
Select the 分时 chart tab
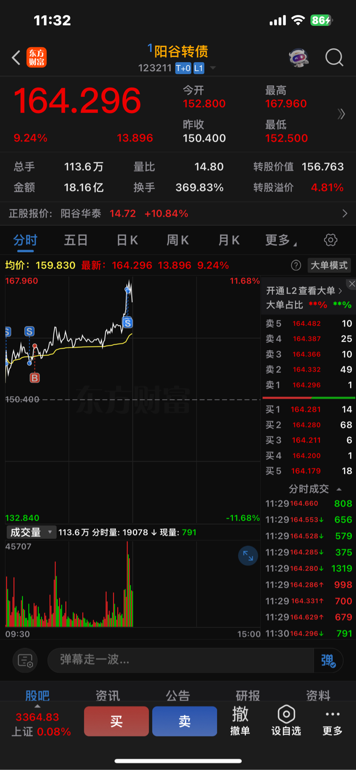[x=25, y=240]
